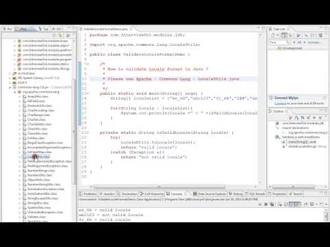Screen dimensions: 330x247
Task: Open the Call Hierarchy tab
Action: point(152,194)
